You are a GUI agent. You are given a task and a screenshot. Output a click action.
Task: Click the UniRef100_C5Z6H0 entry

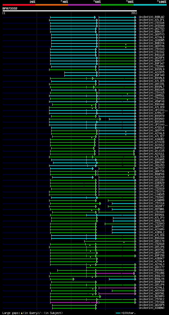(152, 67)
